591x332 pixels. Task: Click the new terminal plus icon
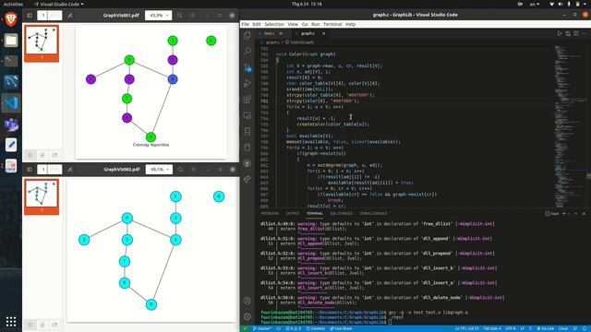coord(564,213)
